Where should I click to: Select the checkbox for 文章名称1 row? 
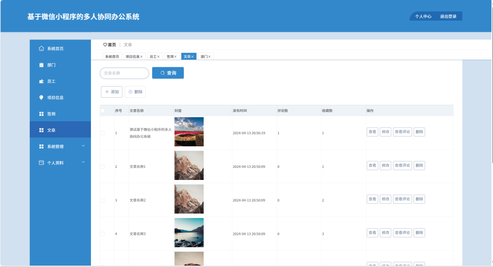point(103,166)
